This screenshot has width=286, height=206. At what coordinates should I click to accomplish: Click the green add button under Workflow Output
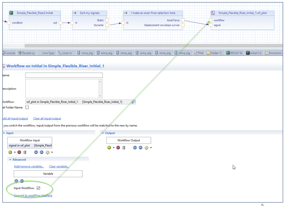[109, 148]
